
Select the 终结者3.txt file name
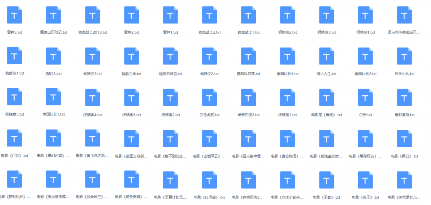pyautogui.click(x=132, y=115)
